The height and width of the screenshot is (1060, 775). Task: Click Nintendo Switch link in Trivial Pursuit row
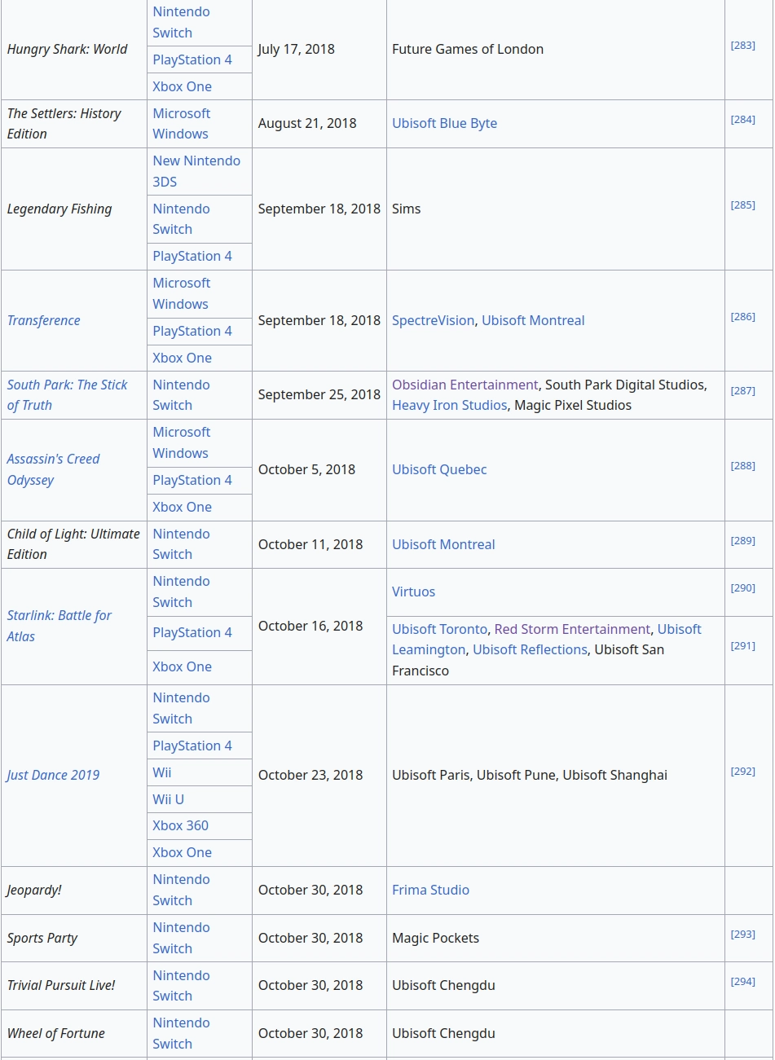pyautogui.click(x=181, y=986)
